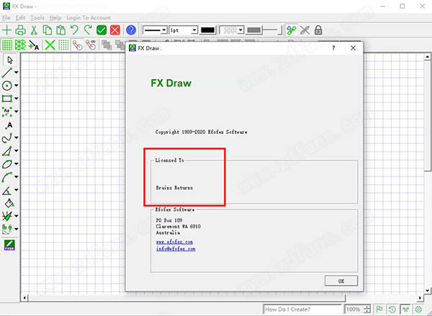Select the Line drawing tool

click(7, 73)
